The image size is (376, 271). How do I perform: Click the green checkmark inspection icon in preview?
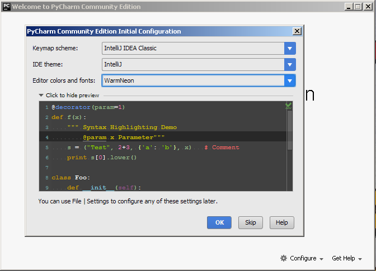pos(289,106)
